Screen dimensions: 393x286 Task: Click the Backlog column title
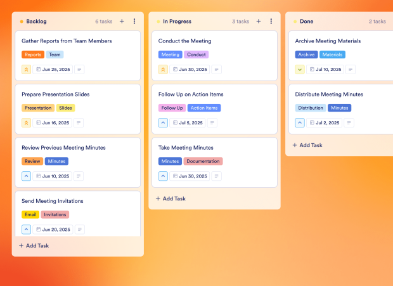[x=36, y=22]
